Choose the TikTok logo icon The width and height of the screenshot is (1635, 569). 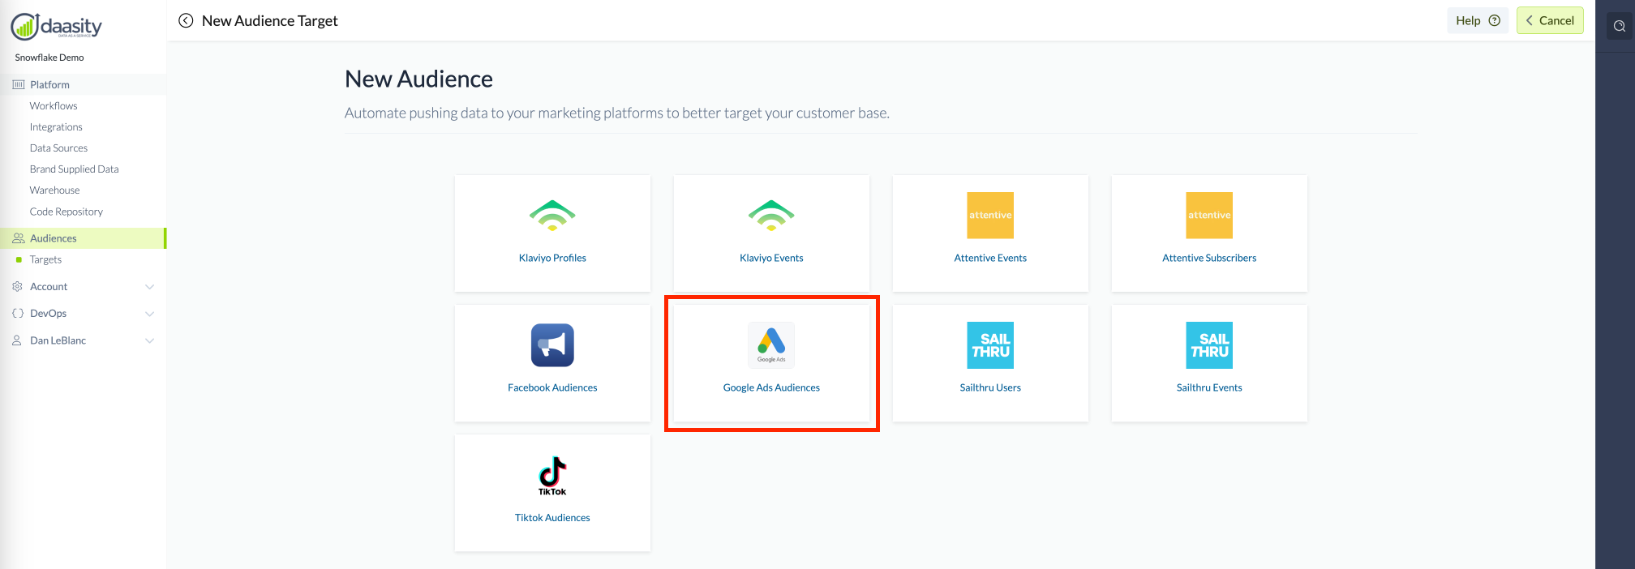[552, 475]
